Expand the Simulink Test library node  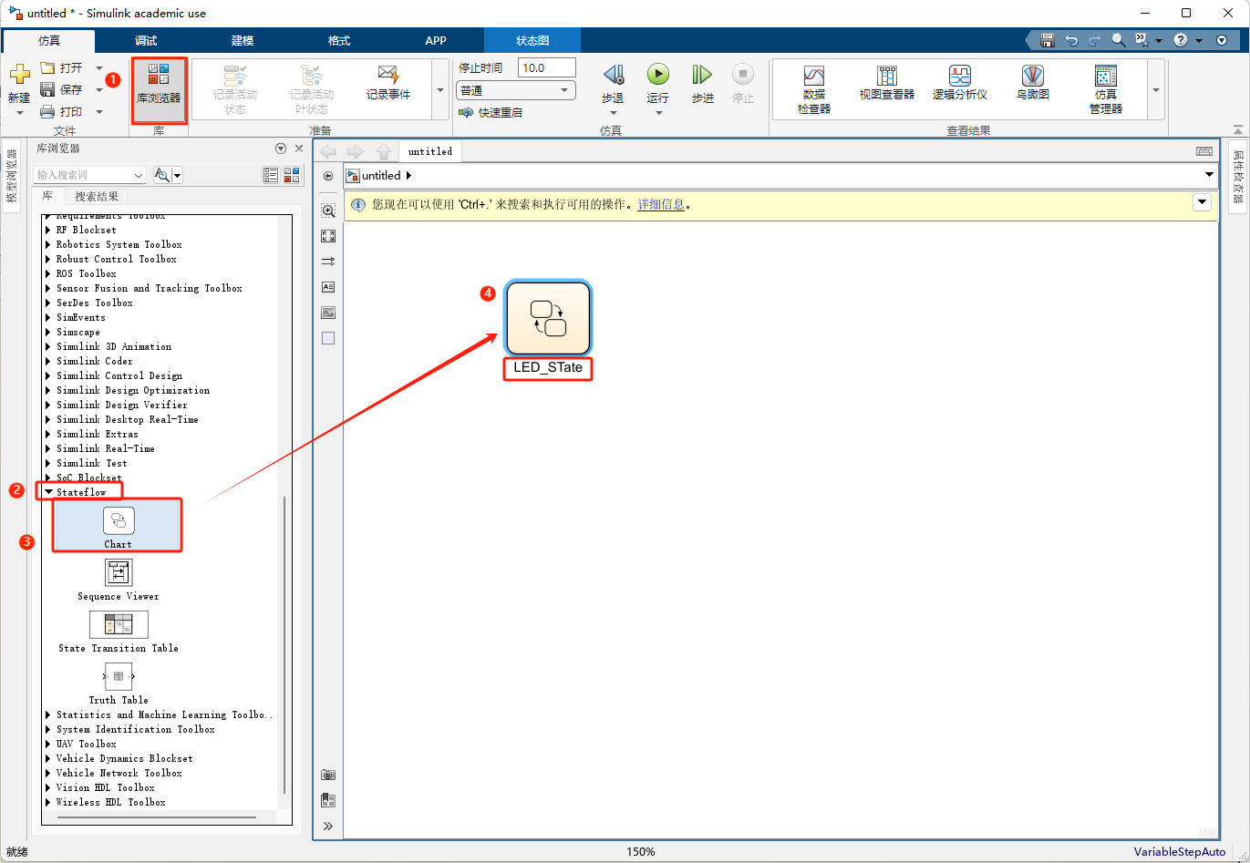pyautogui.click(x=49, y=463)
